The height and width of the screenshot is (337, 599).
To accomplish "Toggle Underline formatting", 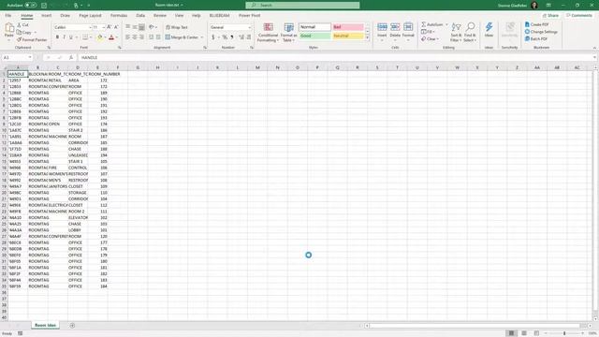I will (x=71, y=37).
